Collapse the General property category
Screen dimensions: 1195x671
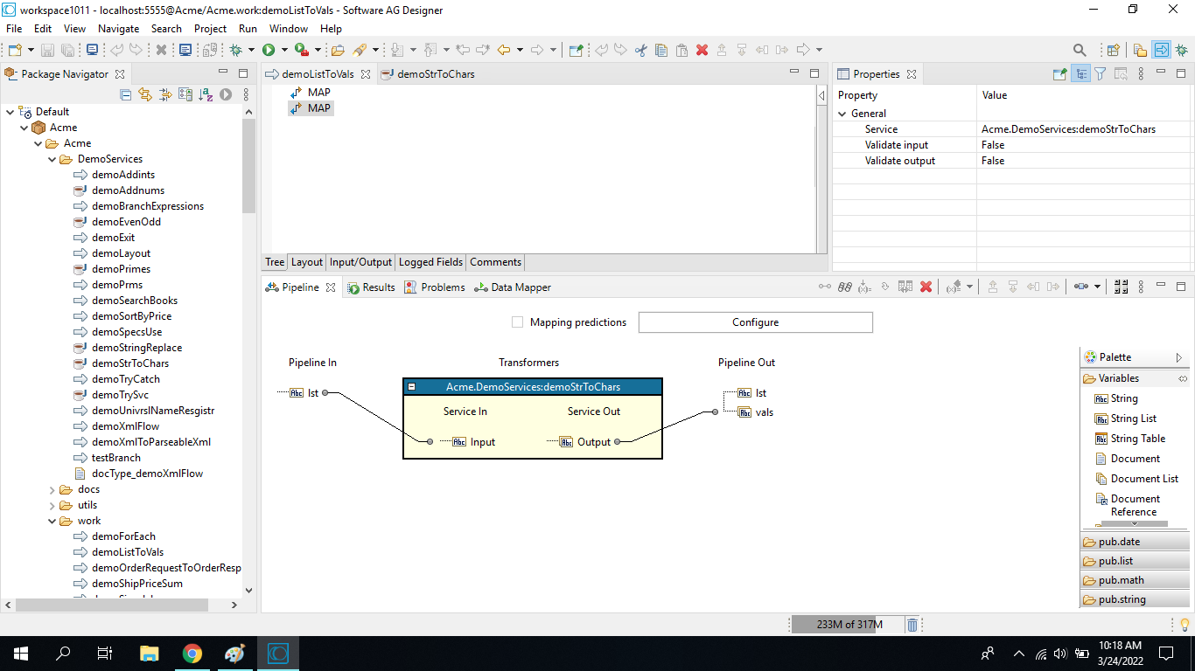pyautogui.click(x=842, y=114)
